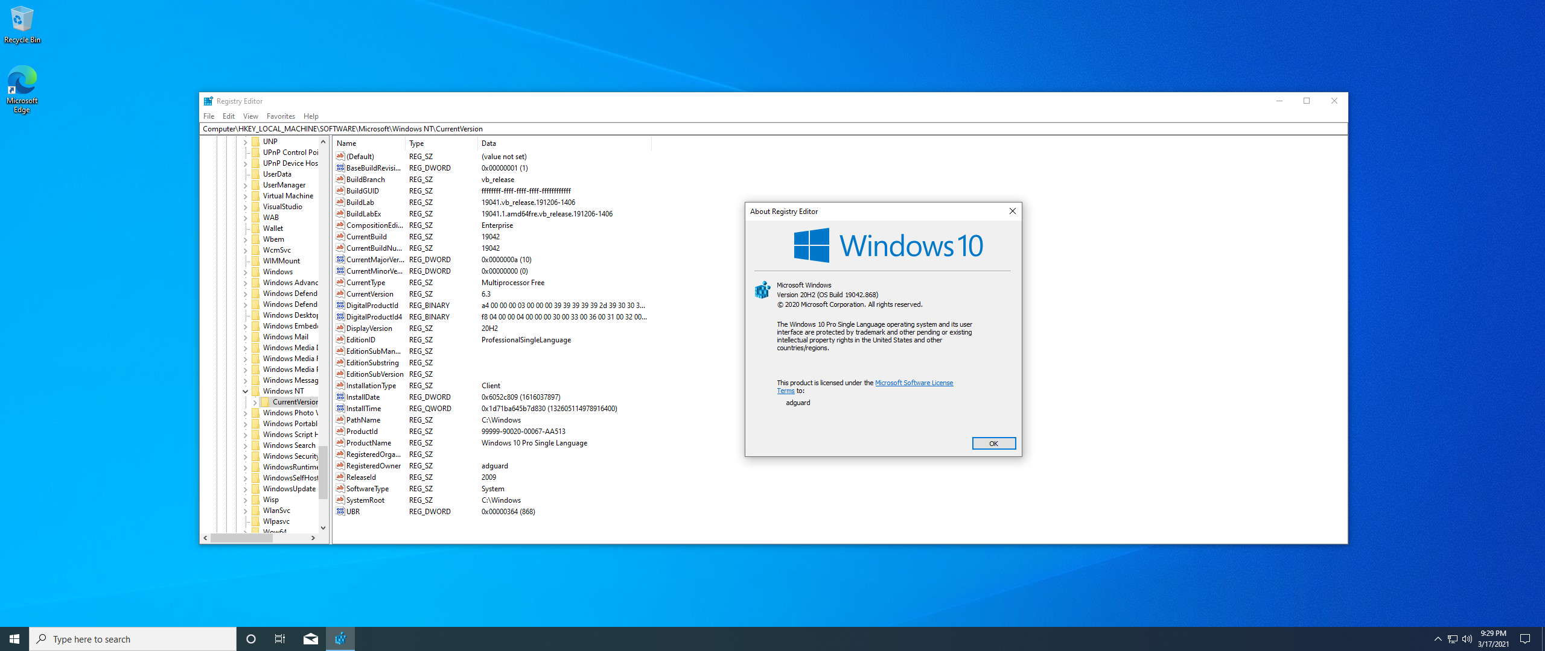Click the icon of the (Default) value
Image resolution: width=1545 pixels, height=651 pixels.
340,157
